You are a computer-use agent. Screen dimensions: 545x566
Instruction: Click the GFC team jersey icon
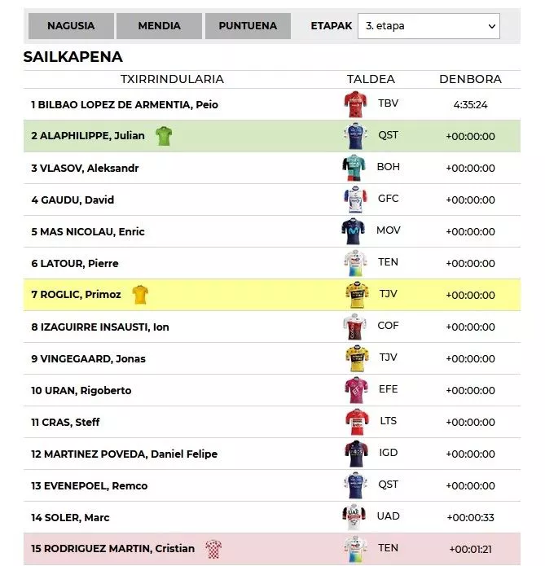click(355, 200)
